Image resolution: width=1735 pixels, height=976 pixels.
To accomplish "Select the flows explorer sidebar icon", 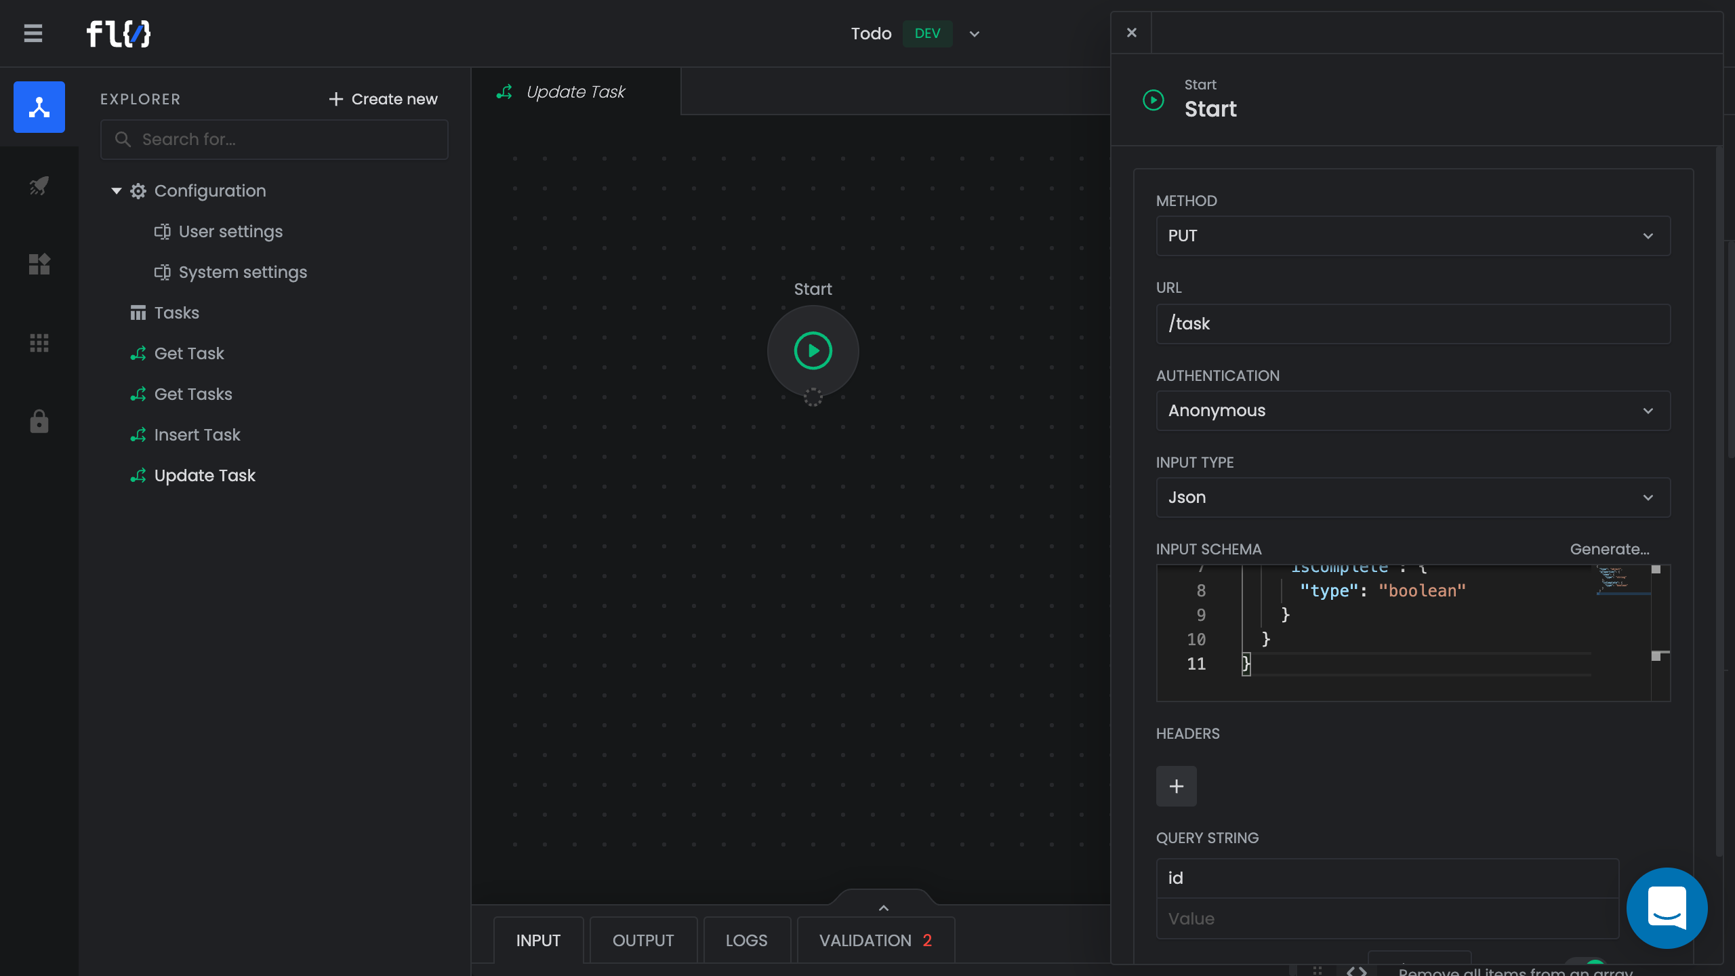I will 39,107.
